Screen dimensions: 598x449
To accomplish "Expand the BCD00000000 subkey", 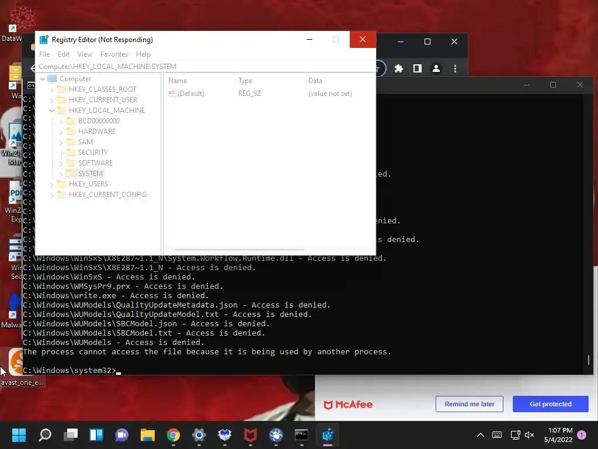I will 61,121.
